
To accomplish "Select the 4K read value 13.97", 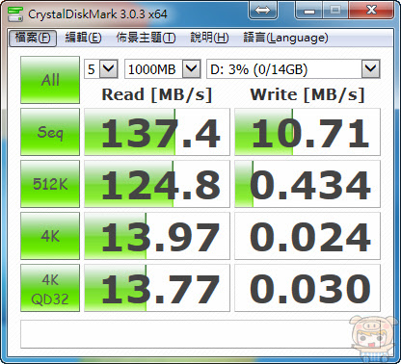I will coord(157,236).
